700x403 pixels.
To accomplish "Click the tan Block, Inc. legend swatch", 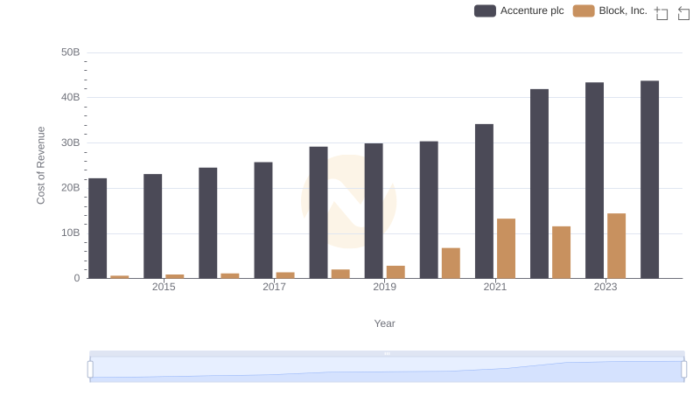I will [584, 10].
